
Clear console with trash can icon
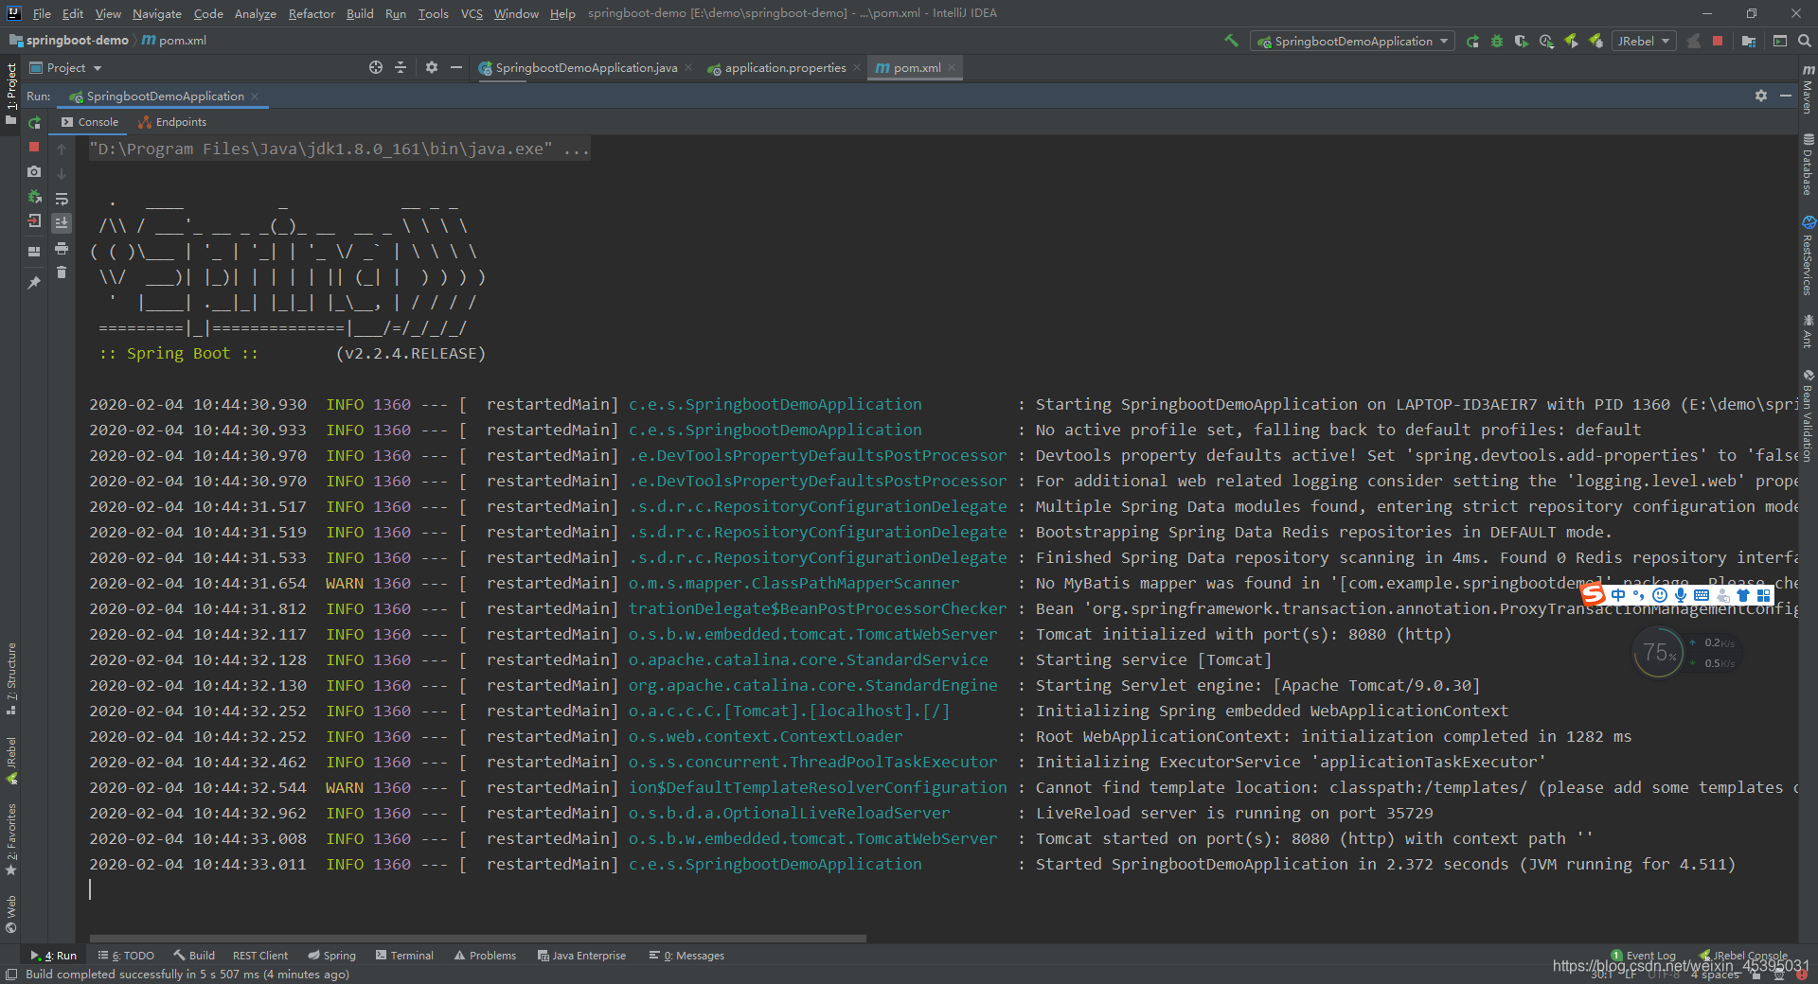[62, 272]
